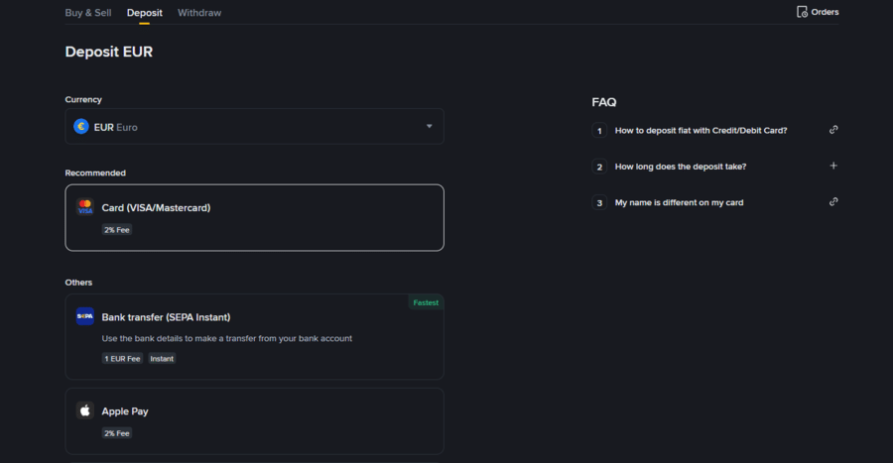The width and height of the screenshot is (893, 463).
Task: Click the SEPA logo icon
Action: coord(85,316)
